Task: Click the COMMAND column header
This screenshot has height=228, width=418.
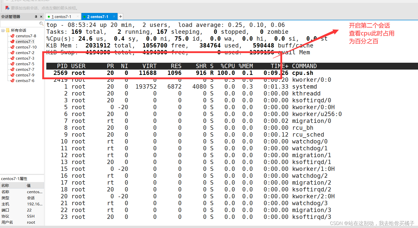Action: point(304,66)
